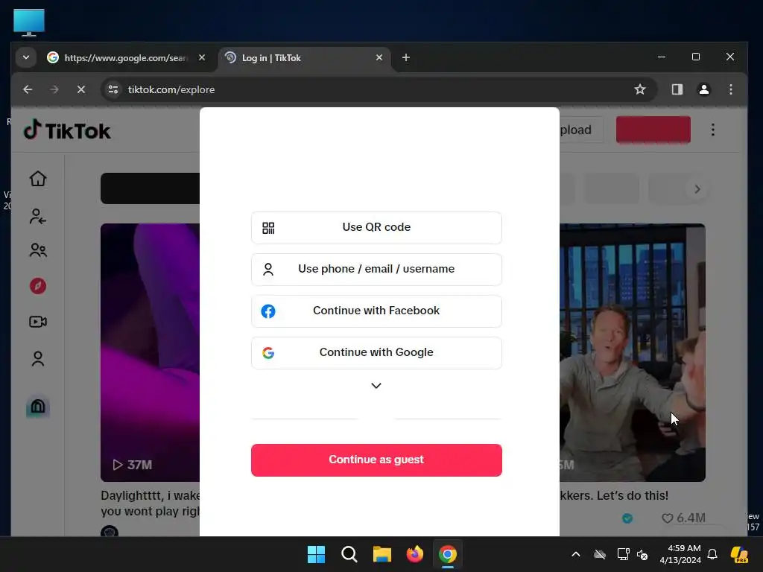Open the Windows Start menu
Screen dimensions: 763x572
coord(316,554)
